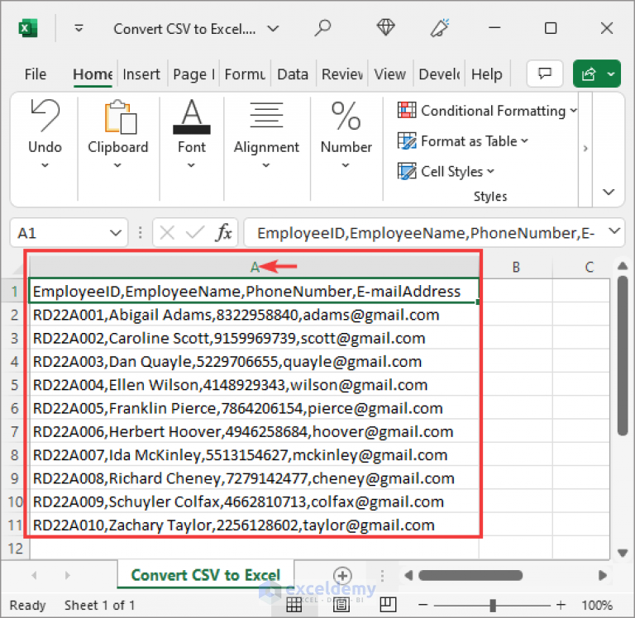Select column B header
This screenshot has width=635, height=618.
point(516,267)
